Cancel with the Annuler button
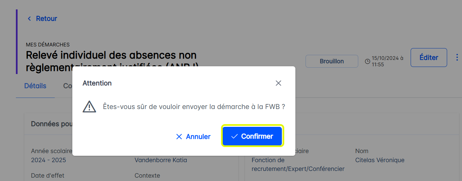The image size is (462, 181). 193,137
